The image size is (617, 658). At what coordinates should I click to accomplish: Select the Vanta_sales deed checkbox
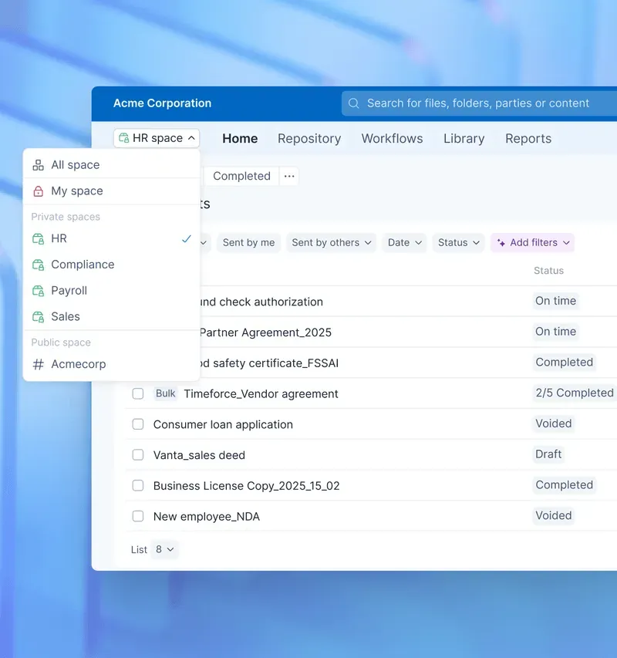[x=138, y=454]
